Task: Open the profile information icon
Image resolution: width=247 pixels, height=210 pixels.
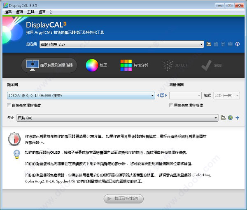Action: point(238,44)
